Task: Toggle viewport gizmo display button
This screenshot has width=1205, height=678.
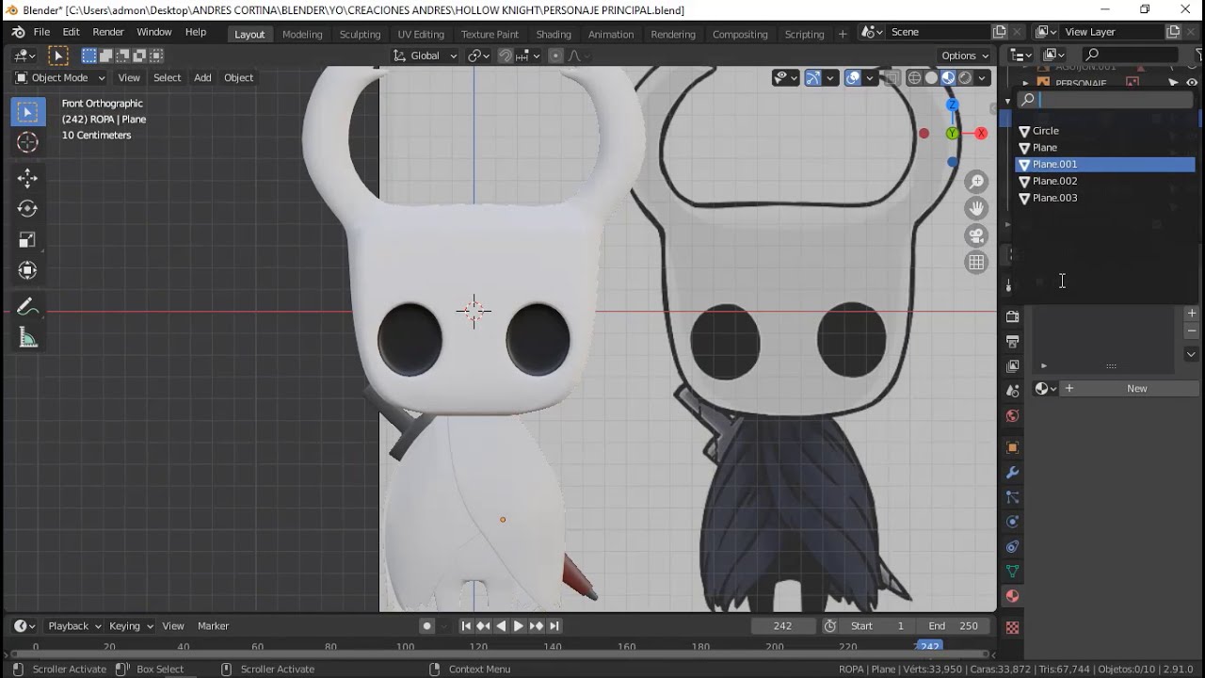Action: coord(813,78)
